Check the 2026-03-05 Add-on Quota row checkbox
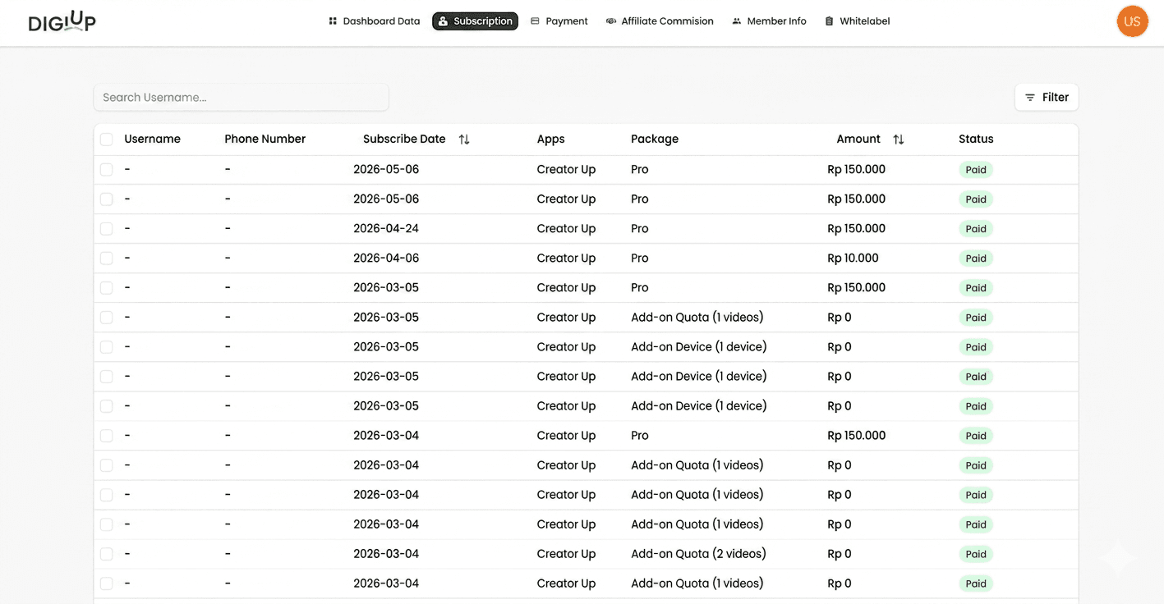Screen dimensions: 1164x604 point(107,318)
